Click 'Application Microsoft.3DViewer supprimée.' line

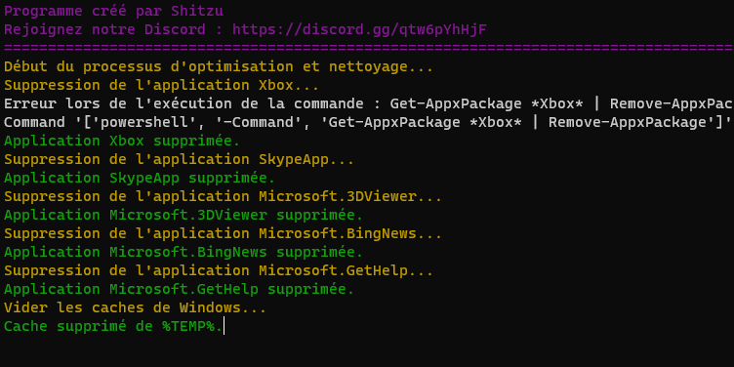(x=183, y=216)
